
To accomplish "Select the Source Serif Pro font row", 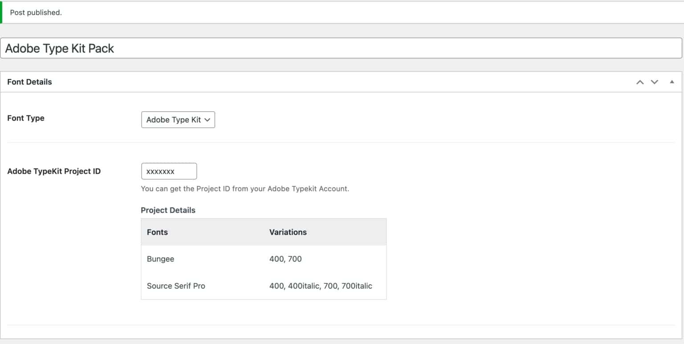I will pos(176,286).
